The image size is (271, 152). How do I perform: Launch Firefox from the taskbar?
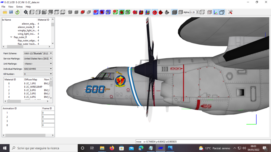click(x=112, y=148)
